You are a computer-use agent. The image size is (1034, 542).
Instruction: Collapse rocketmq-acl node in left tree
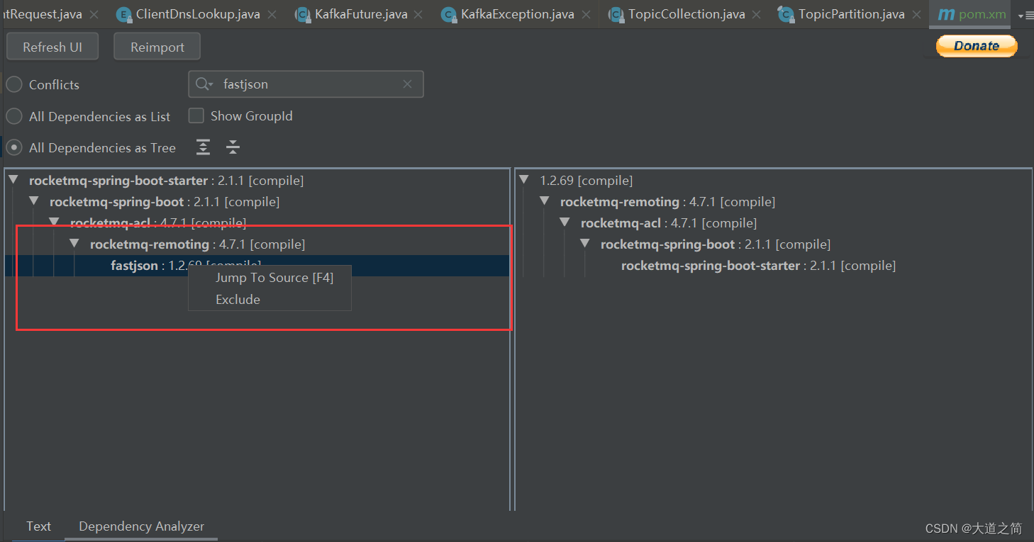[54, 223]
